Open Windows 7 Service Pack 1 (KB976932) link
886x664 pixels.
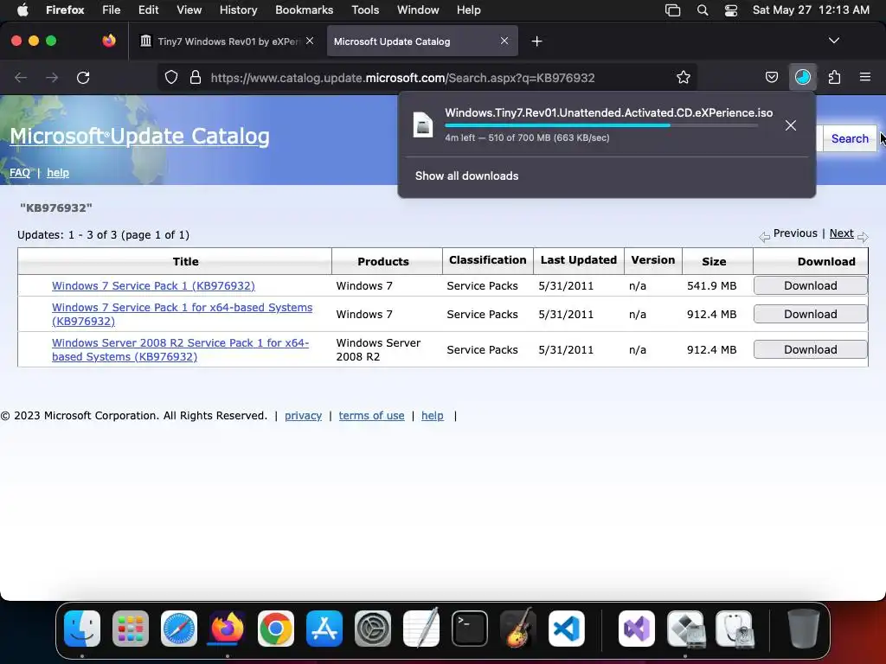(153, 285)
